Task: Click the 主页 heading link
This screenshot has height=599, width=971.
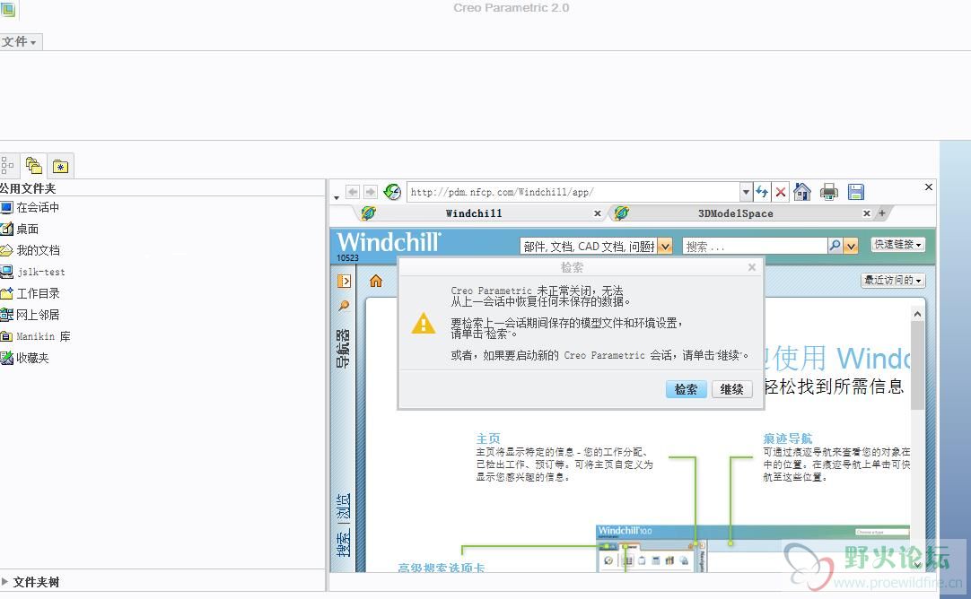Action: click(x=488, y=438)
